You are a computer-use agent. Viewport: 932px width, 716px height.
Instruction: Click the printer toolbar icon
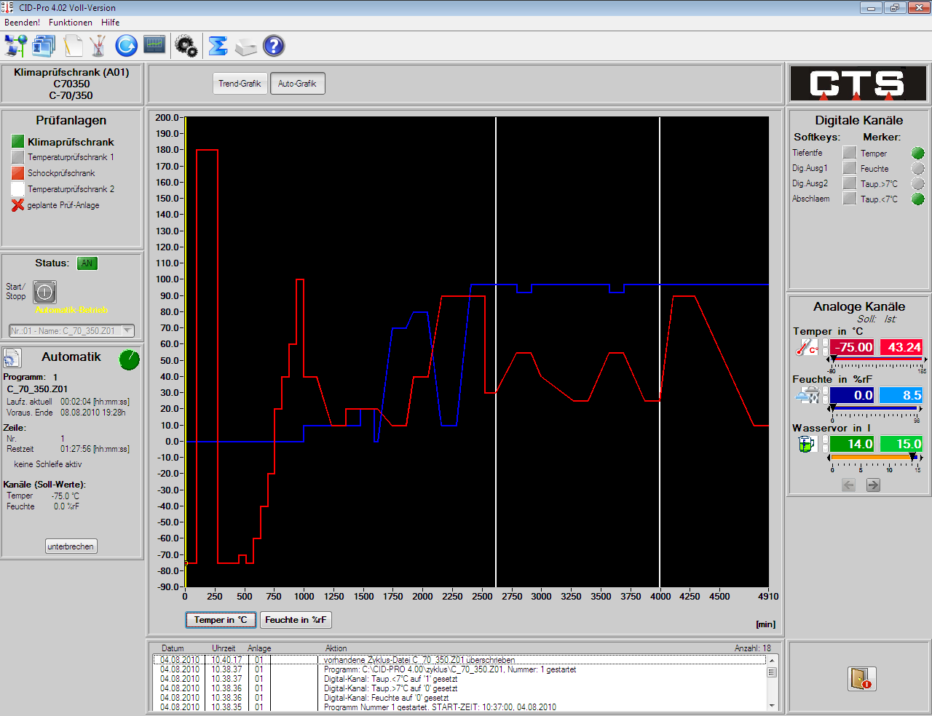[x=246, y=47]
